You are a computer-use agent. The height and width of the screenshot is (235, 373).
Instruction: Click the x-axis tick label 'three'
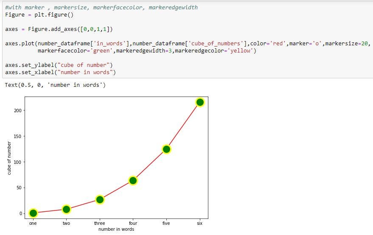(x=99, y=223)
